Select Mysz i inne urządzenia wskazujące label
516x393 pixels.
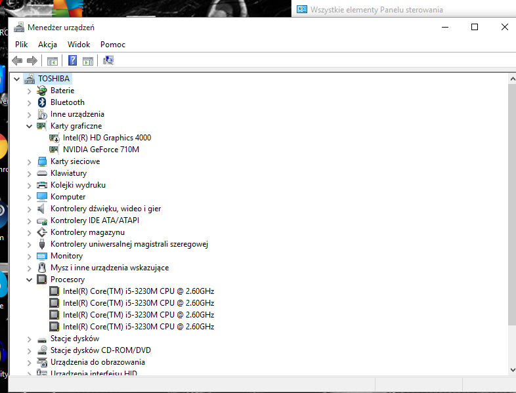110,268
